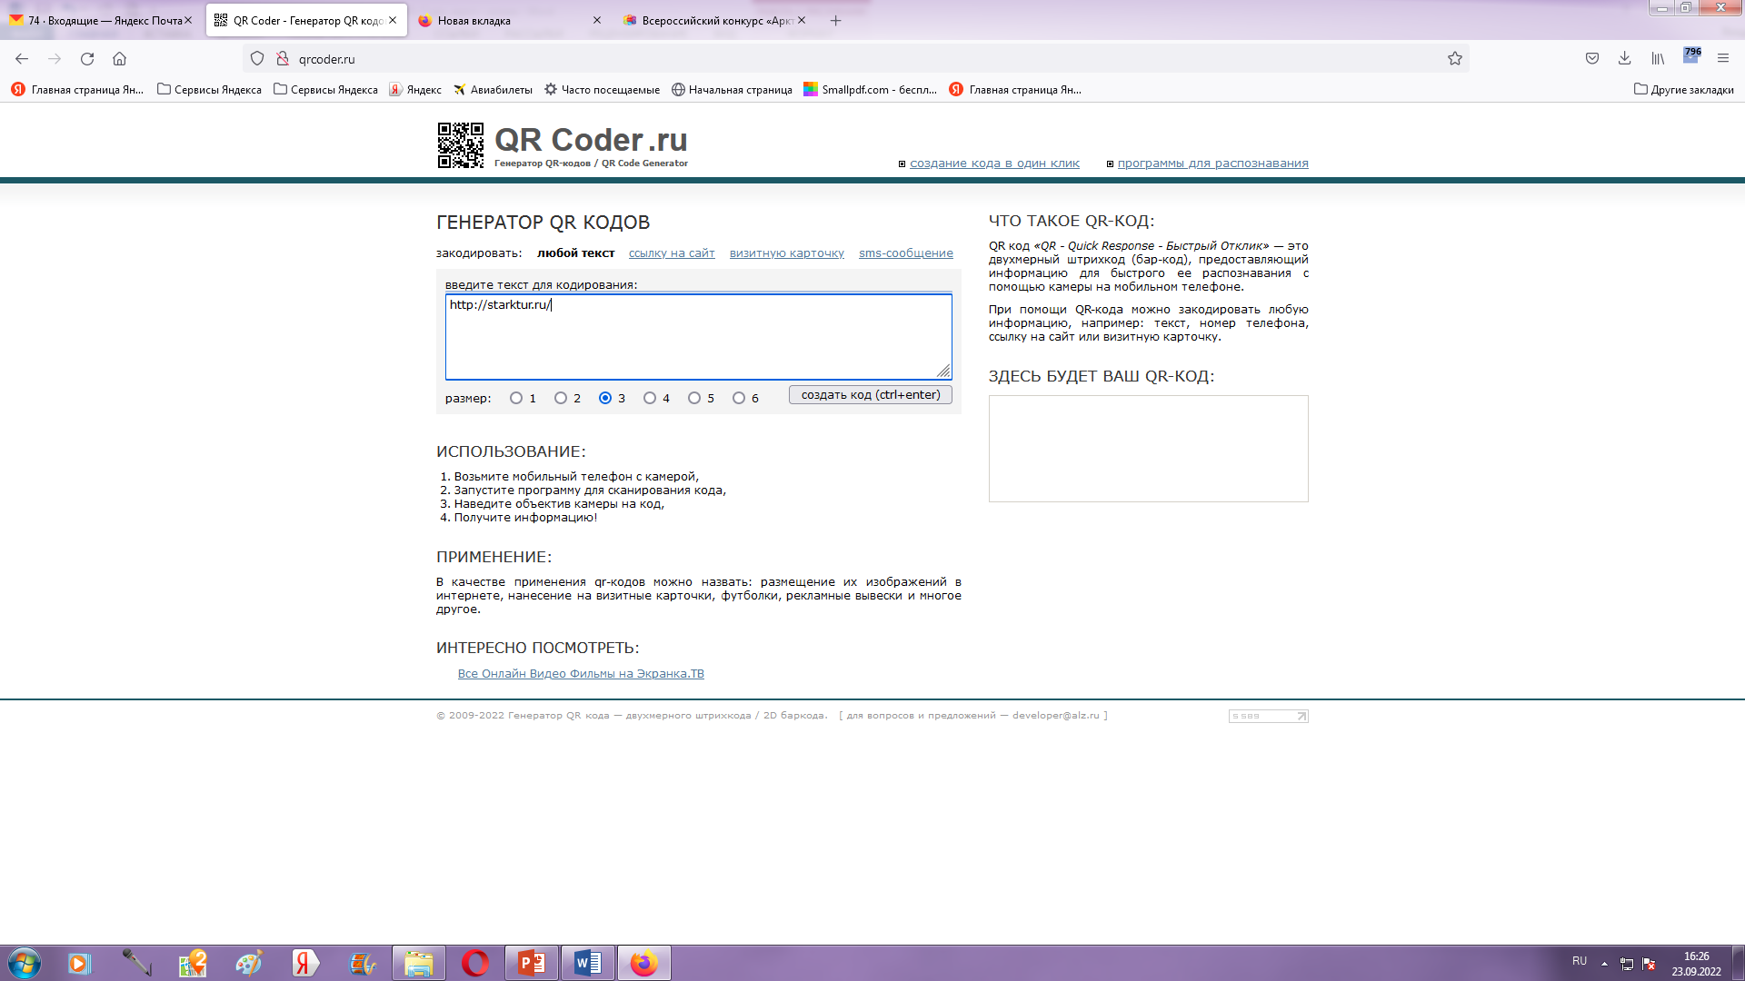Screen dimensions: 1745x981
Task: Bookmark this page with star icon
Action: pos(1455,59)
